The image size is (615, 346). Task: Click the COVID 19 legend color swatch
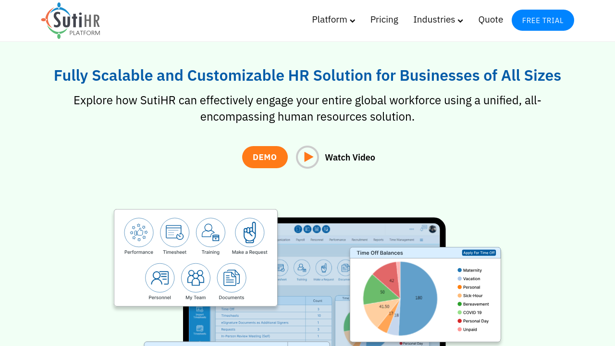(460, 312)
